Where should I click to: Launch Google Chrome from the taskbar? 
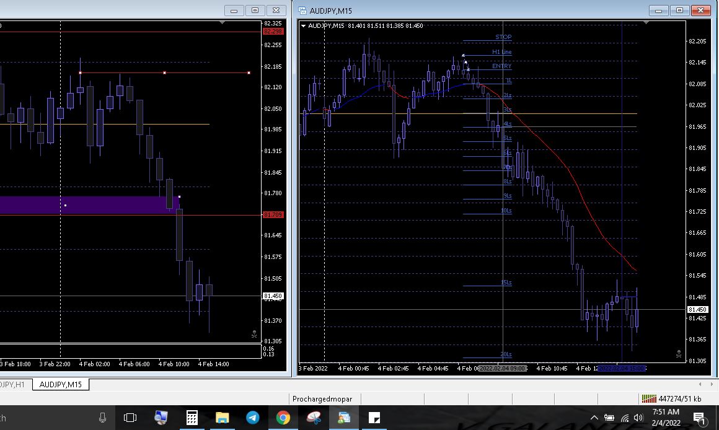coord(283,418)
